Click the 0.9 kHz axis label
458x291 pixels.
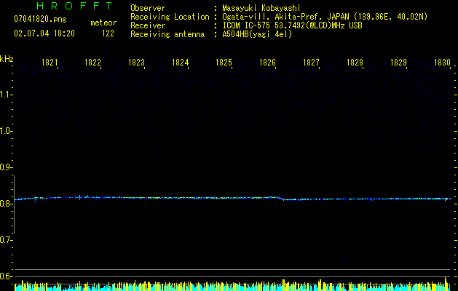[6, 167]
